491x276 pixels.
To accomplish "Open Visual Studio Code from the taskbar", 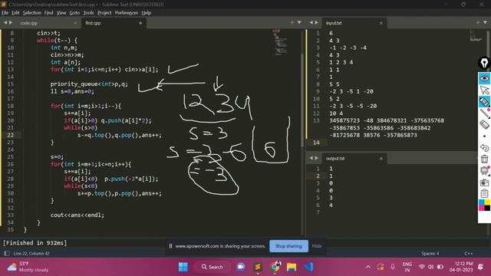I will click(x=308, y=267).
